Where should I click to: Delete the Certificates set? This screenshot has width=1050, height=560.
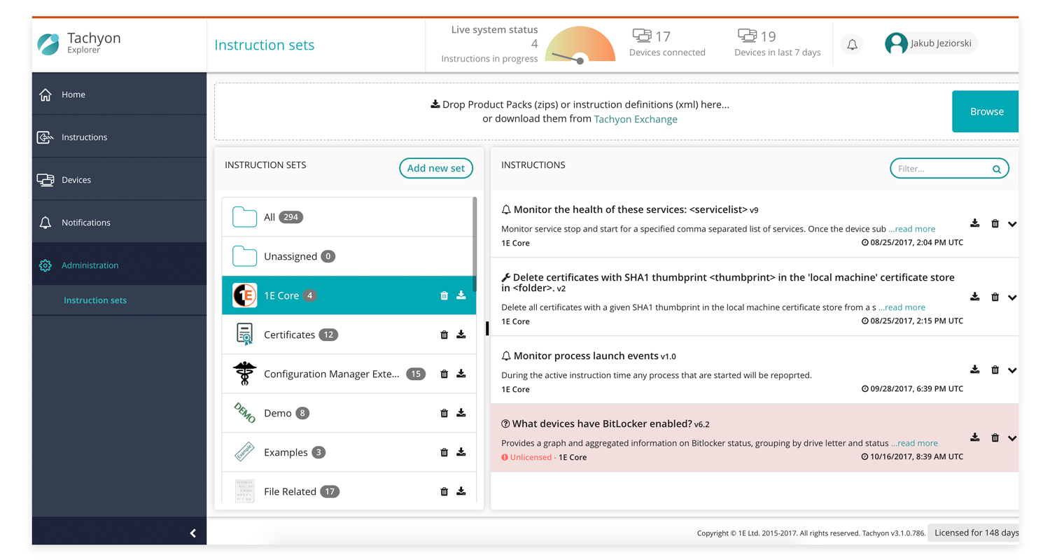click(444, 335)
